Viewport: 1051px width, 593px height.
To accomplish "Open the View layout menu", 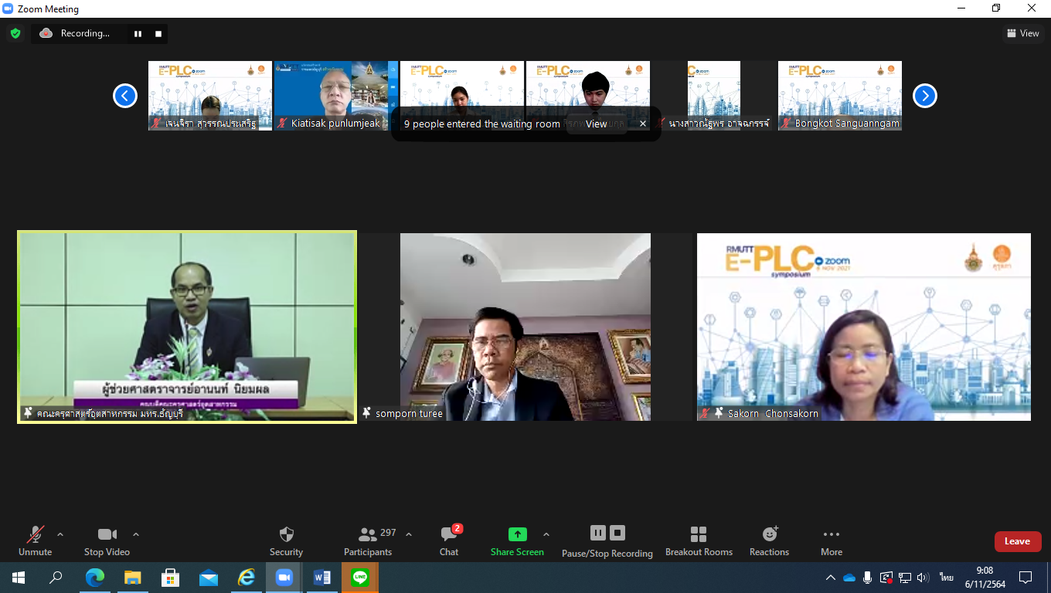I will point(1022,33).
